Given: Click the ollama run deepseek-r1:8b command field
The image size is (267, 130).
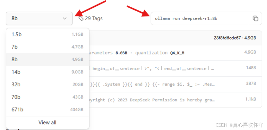Looking at the screenshot, I should tap(200, 18).
